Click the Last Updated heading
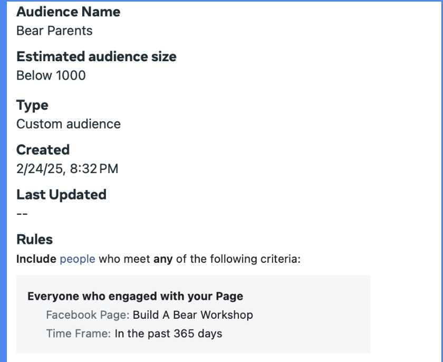443x362 pixels. (x=61, y=195)
